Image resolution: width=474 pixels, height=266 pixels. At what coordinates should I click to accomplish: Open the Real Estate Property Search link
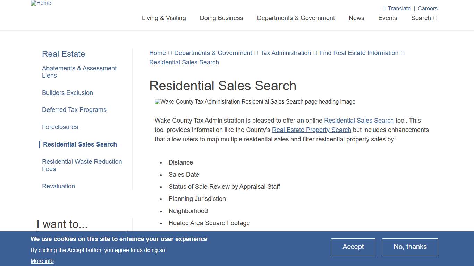pyautogui.click(x=311, y=130)
